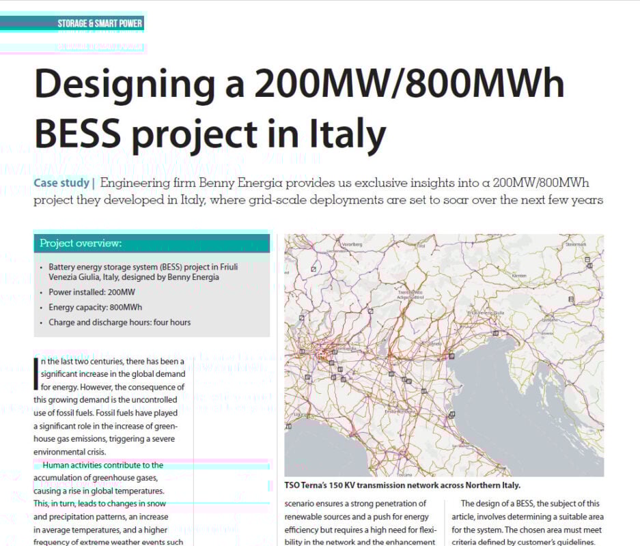Click the bullet 'Power installed: 200MW'
This screenshot has height=546, width=640.
tap(92, 292)
